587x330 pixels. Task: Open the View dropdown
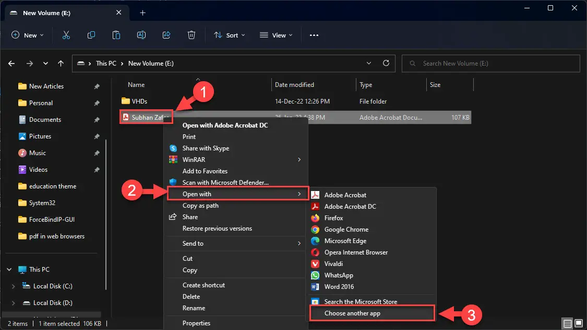276,35
